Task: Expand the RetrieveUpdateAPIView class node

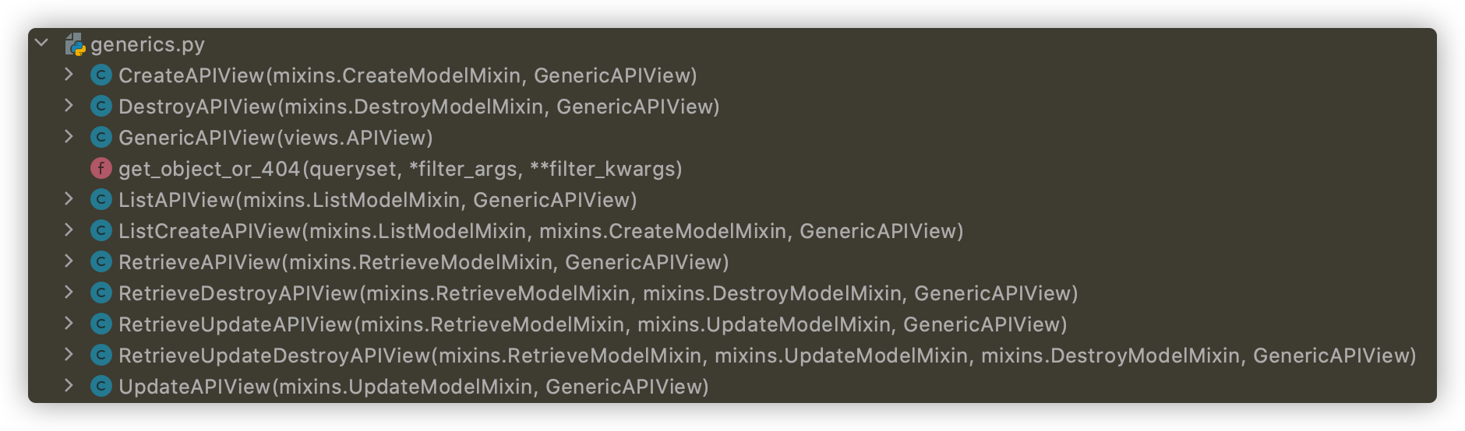Action: (69, 324)
